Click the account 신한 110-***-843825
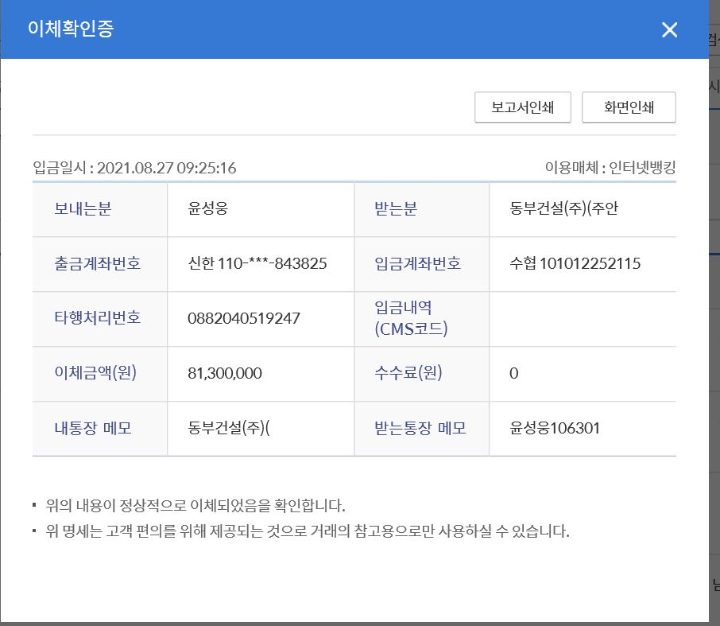Viewport: 720px width, 626px height. click(257, 263)
